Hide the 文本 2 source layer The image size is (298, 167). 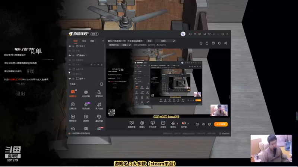pyautogui.click(x=70, y=46)
